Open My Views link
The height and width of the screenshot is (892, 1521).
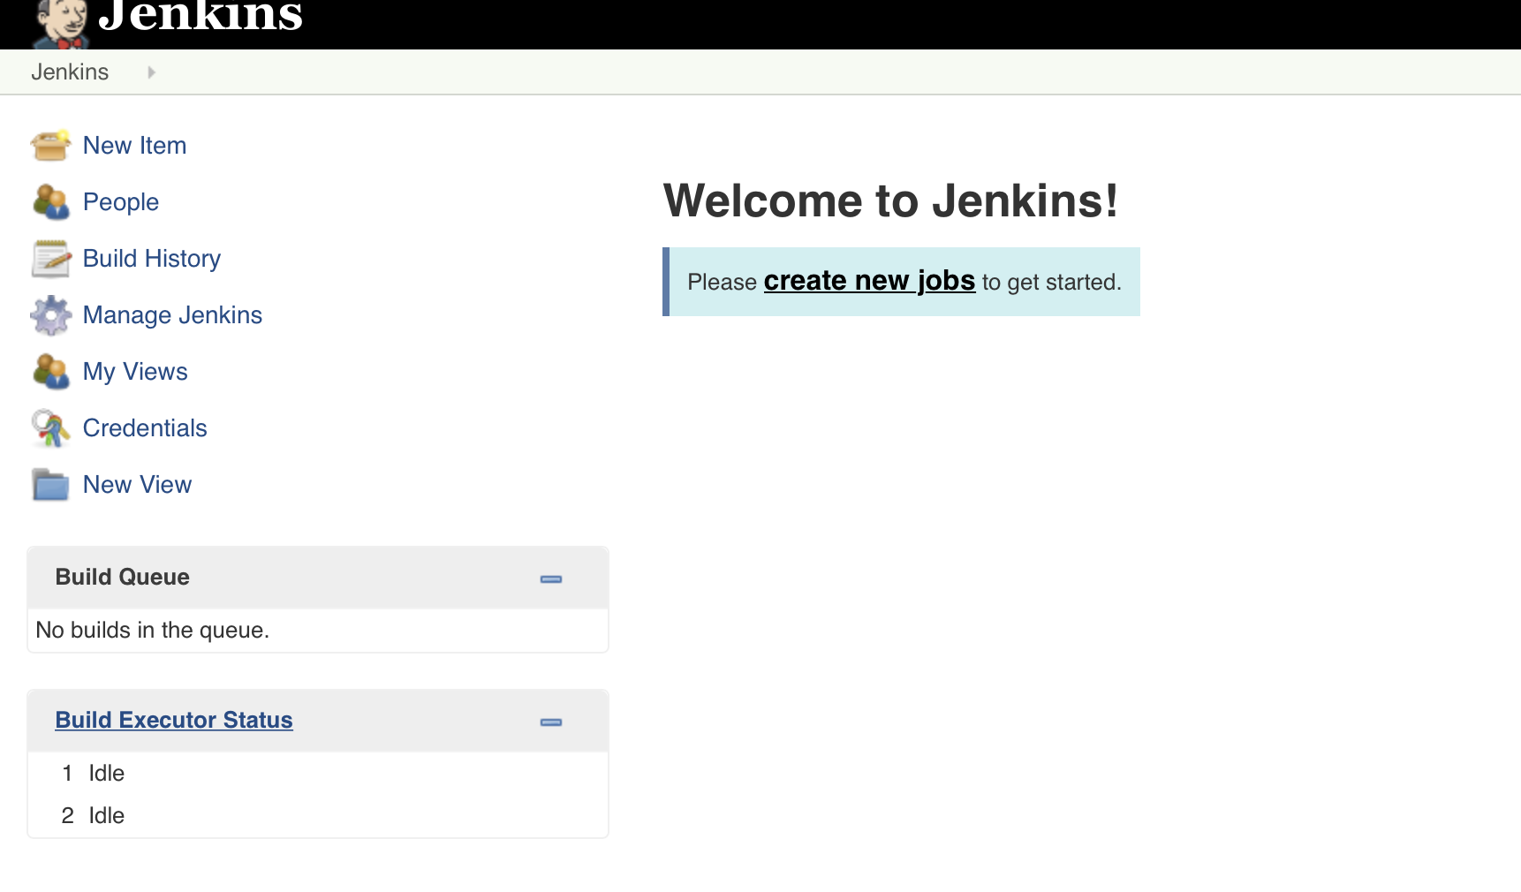[x=135, y=372]
